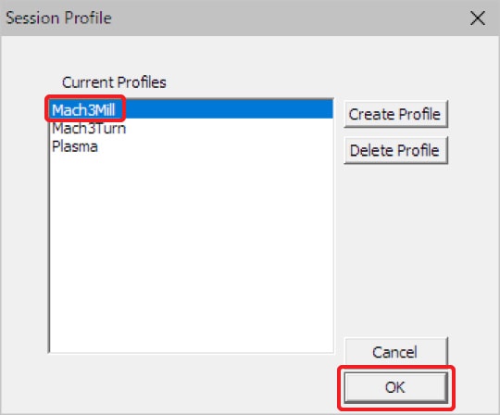Remove the selected profile via Delete Profile
The width and height of the screenshot is (500, 415).
(395, 150)
